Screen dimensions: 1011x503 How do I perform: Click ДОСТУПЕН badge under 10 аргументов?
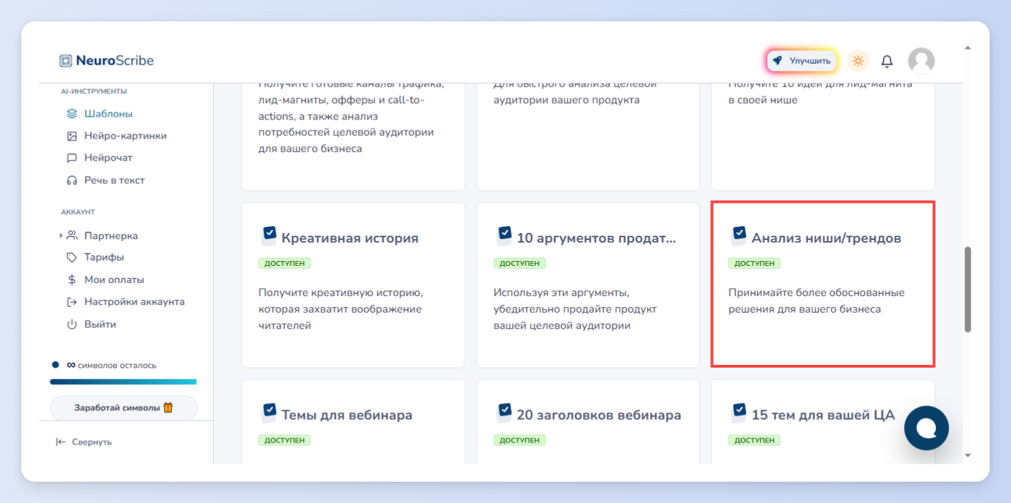520,263
